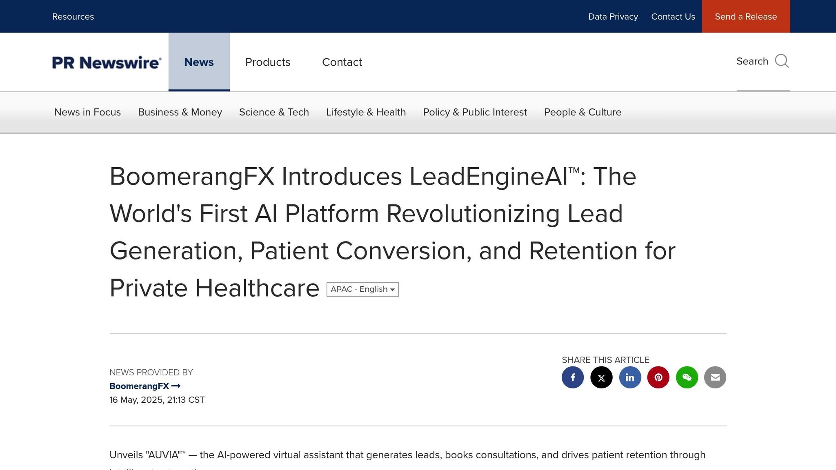Open the Business & Money category menu

[180, 112]
